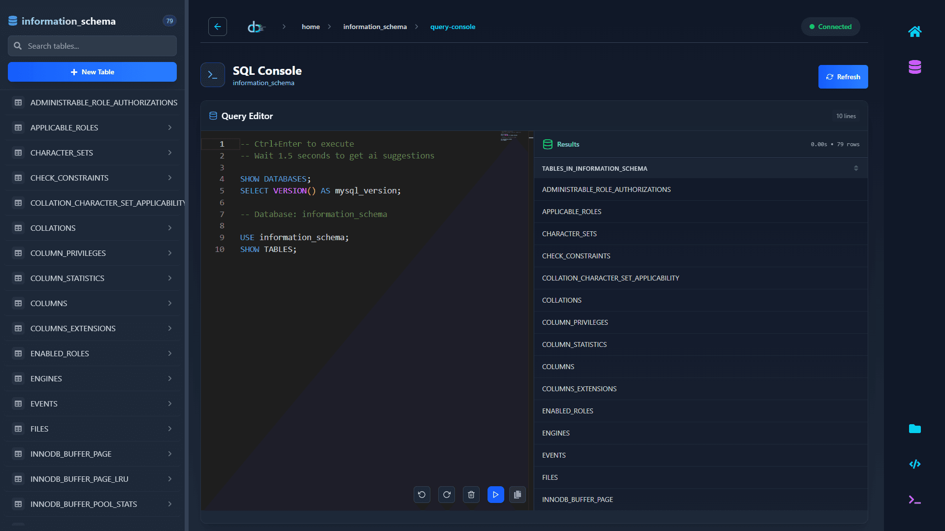The height and width of the screenshot is (531, 945).
Task: Sort the TABLES_IN_INFORMATION_SCHEMA column
Action: click(x=856, y=168)
